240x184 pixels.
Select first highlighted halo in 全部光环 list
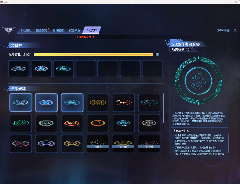pos(21,102)
